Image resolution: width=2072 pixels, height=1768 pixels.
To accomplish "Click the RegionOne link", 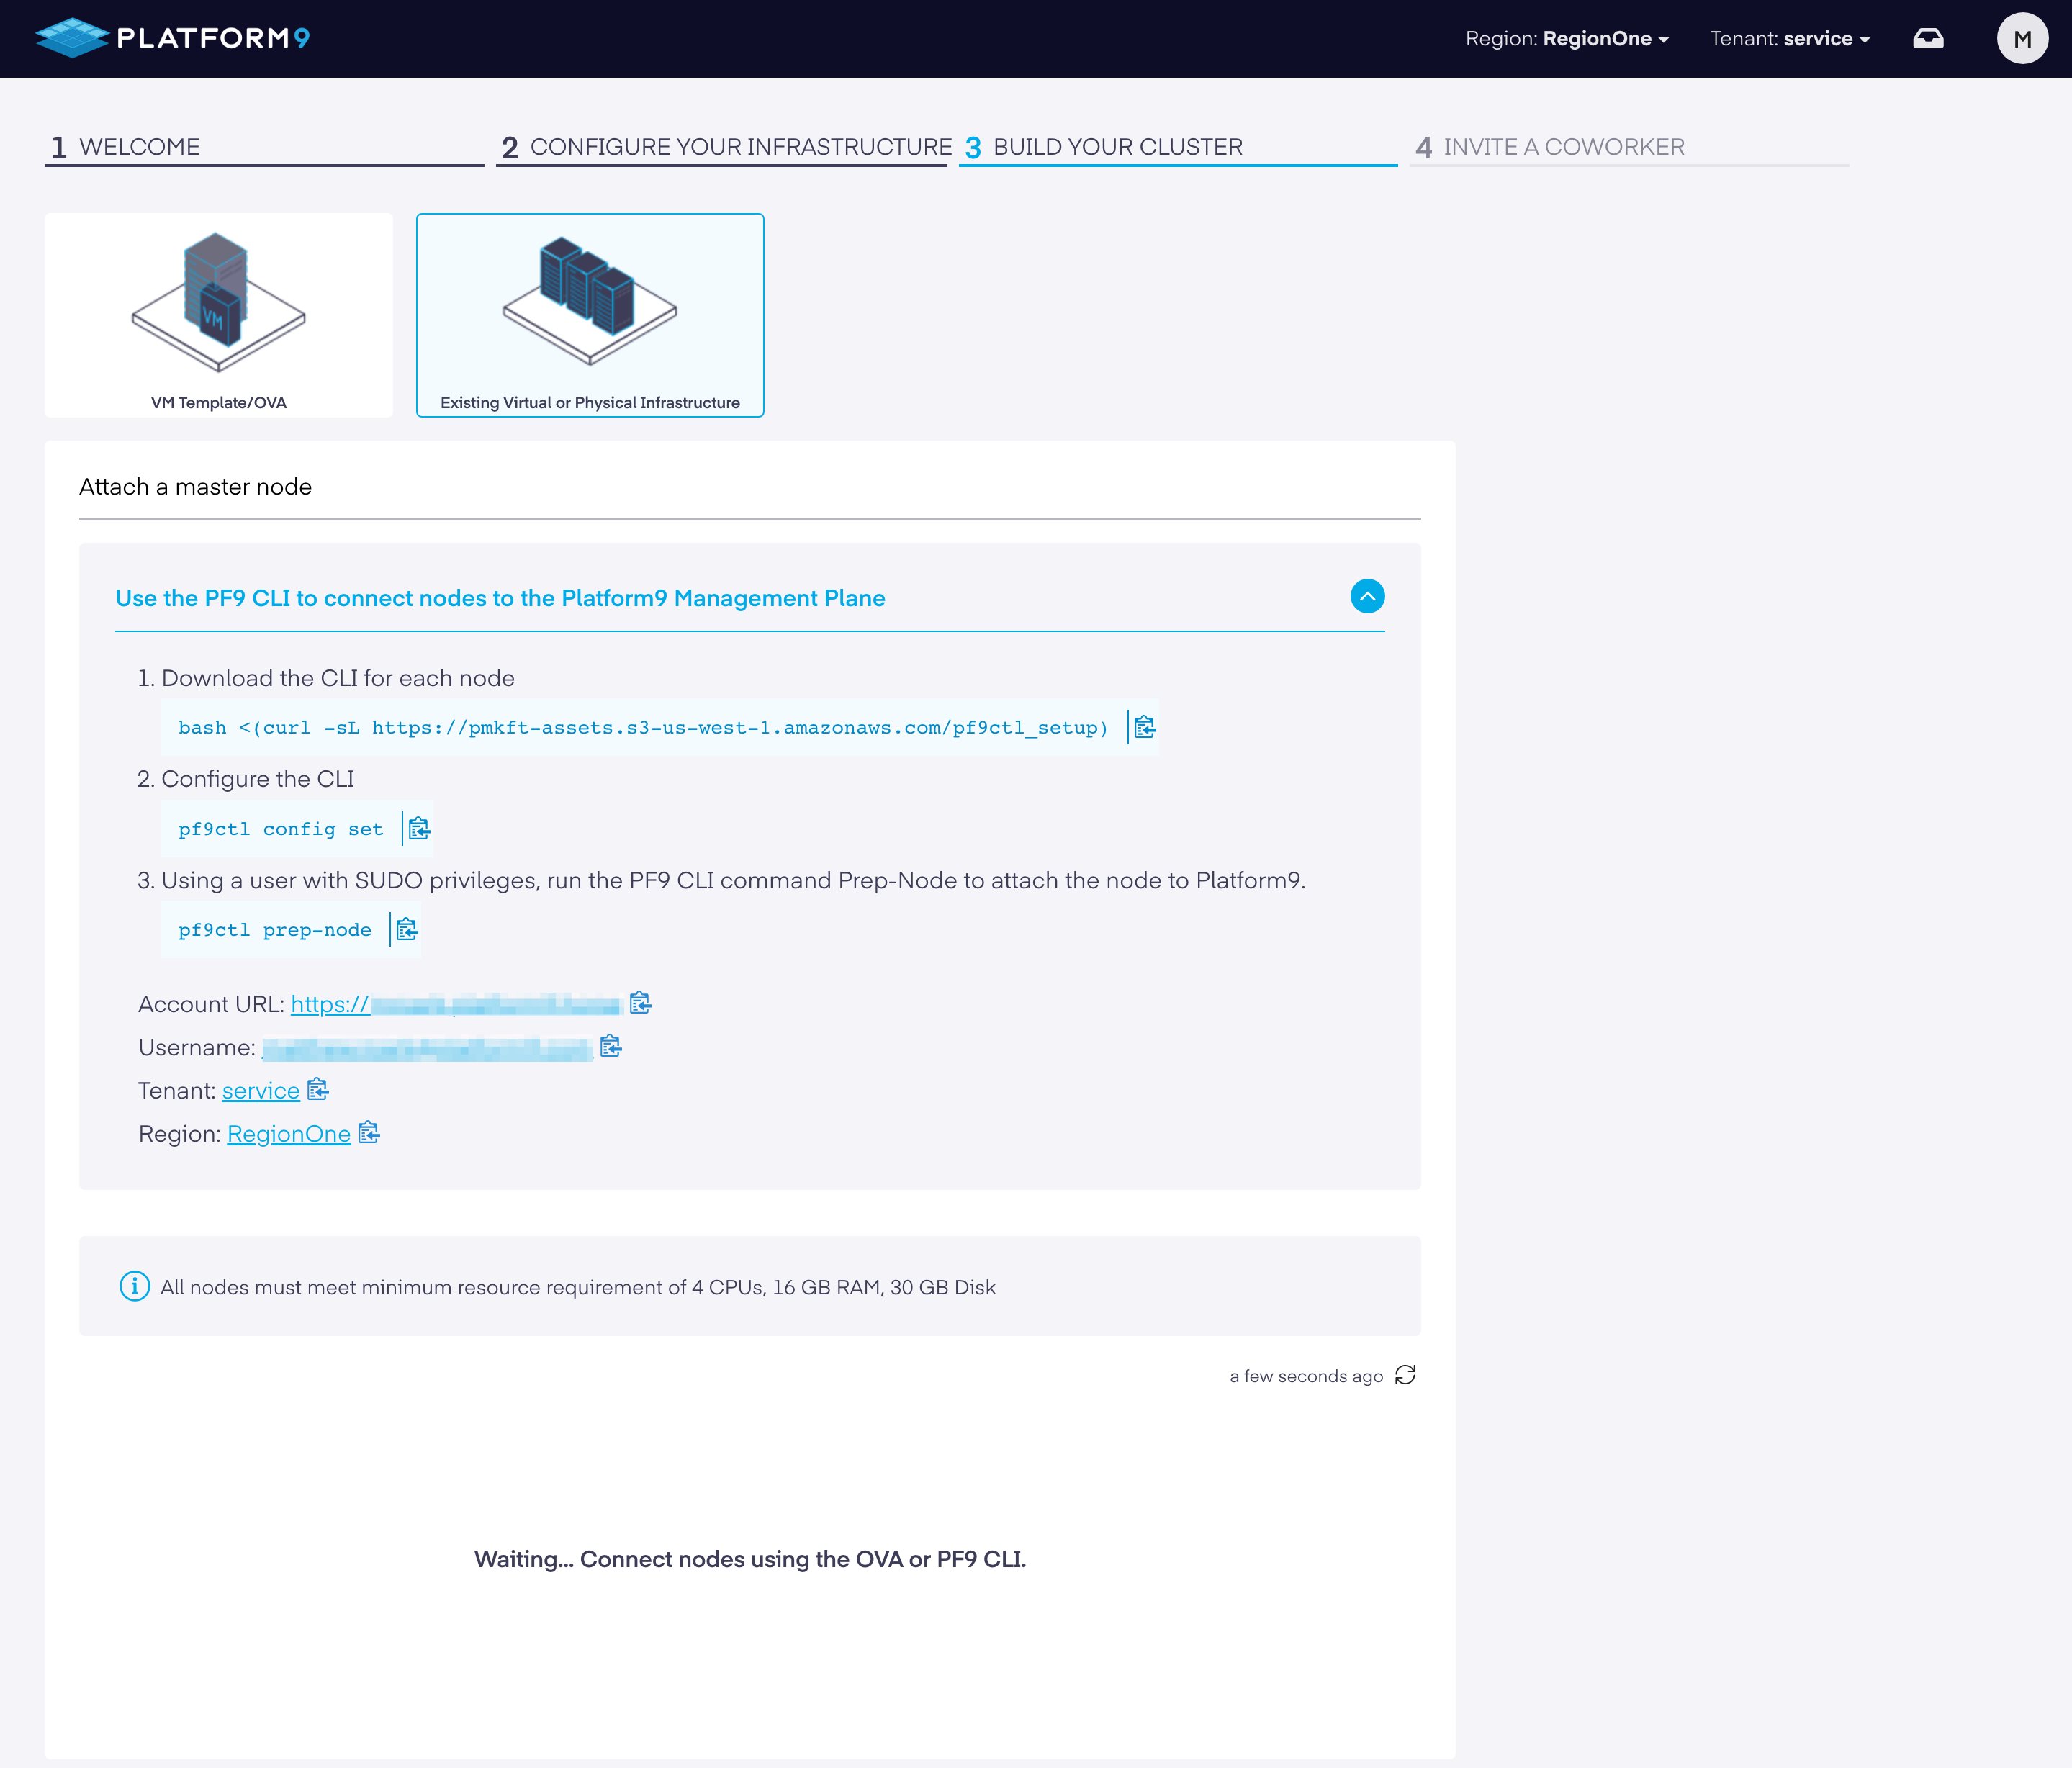I will (289, 1133).
